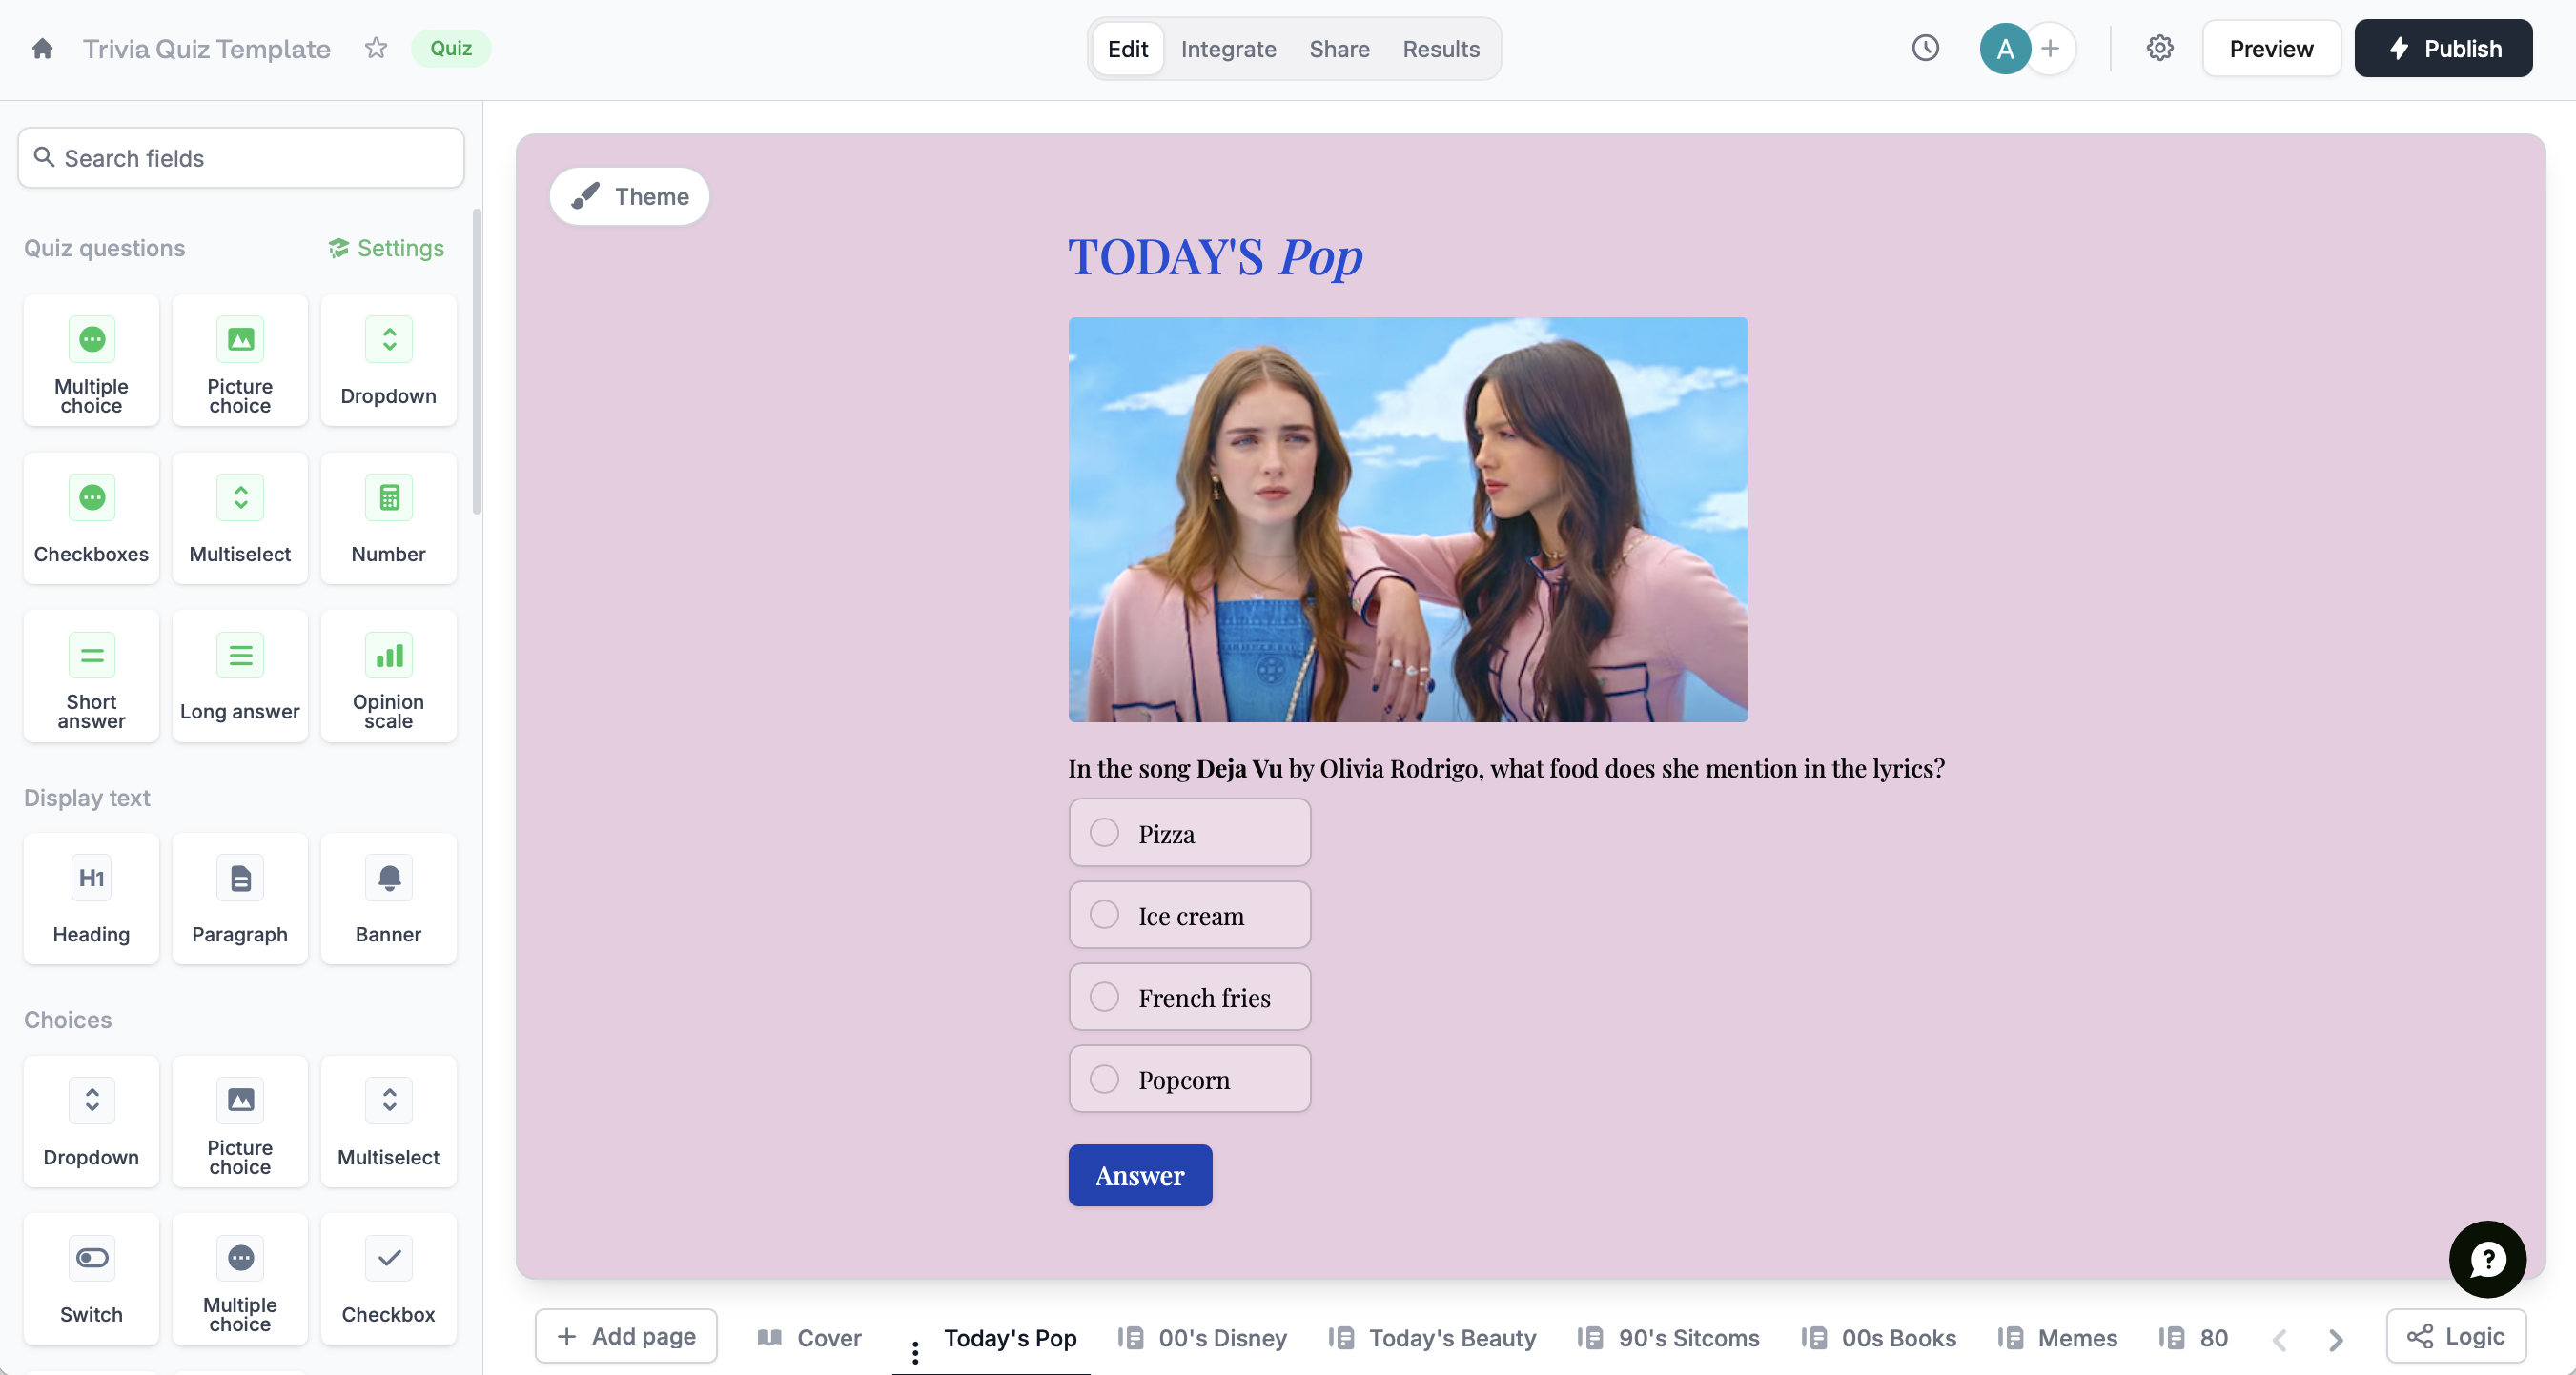This screenshot has width=2576, height=1375.
Task: Click the Publish button
Action: pyautogui.click(x=2444, y=48)
